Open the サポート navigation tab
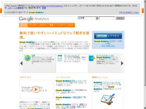146x109 pixels. [x=43, y=25]
